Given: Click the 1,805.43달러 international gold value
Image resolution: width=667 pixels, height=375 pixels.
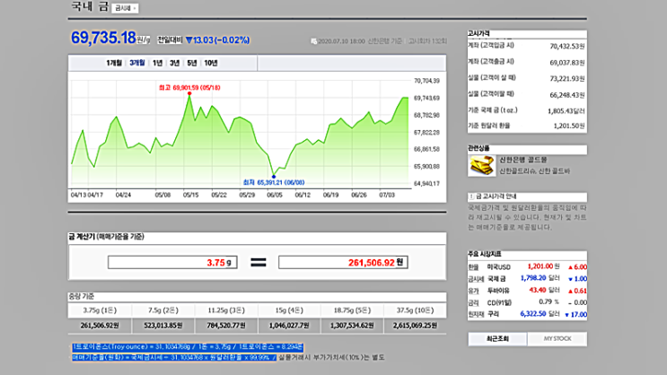Looking at the screenshot, I should (x=566, y=111).
